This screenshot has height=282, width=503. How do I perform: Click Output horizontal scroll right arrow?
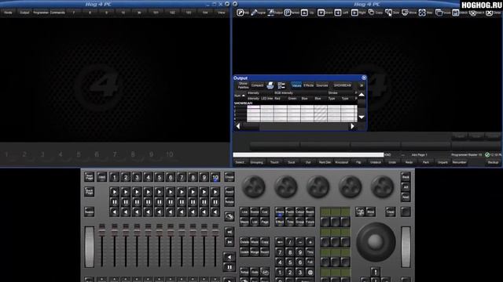pyautogui.click(x=352, y=127)
